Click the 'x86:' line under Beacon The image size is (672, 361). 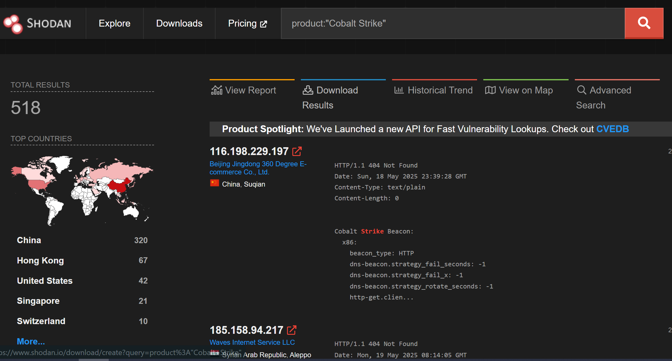click(349, 242)
